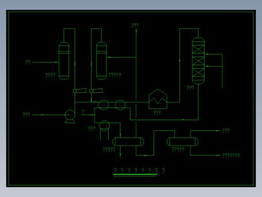Select the right circular exchanger on the main line

pos(120,105)
